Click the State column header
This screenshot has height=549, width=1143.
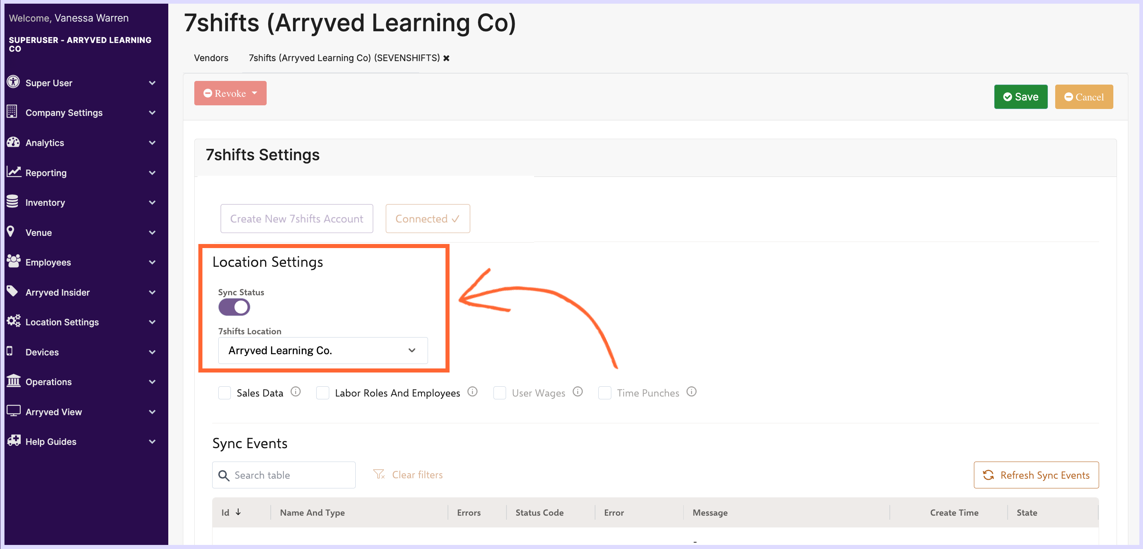(x=1027, y=513)
